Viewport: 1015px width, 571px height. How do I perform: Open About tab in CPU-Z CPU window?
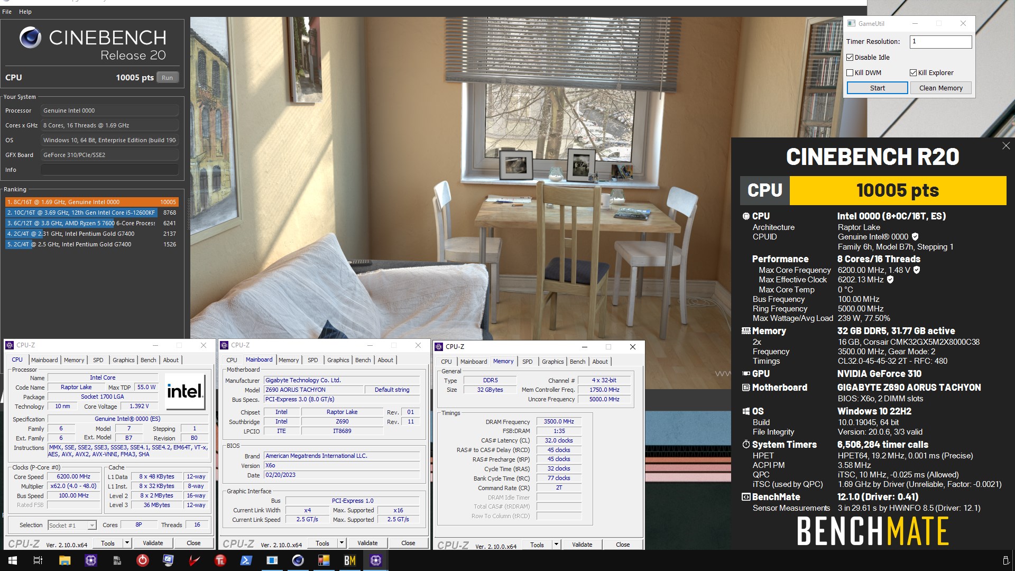click(x=171, y=360)
